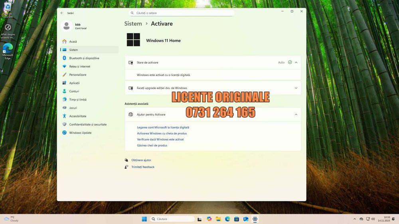
Task: Click the volume speaker tray icon
Action: [373, 219]
